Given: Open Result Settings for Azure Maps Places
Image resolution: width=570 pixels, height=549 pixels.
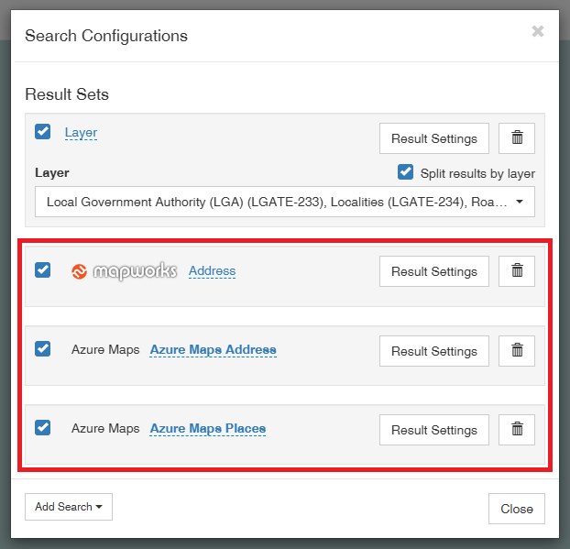Looking at the screenshot, I should [x=434, y=430].
